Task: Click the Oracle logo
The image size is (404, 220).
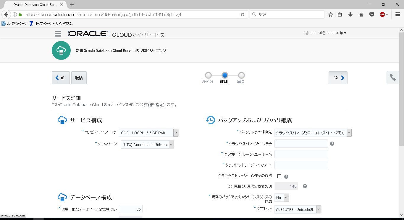Action: (88, 34)
